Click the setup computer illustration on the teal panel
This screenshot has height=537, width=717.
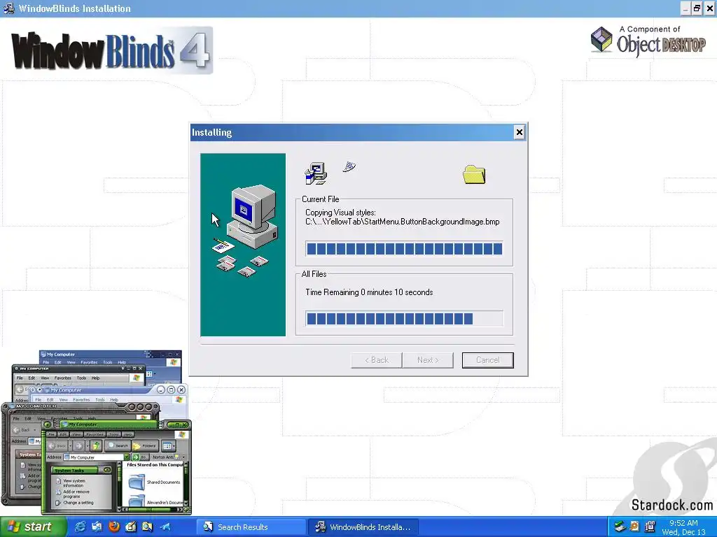246,231
